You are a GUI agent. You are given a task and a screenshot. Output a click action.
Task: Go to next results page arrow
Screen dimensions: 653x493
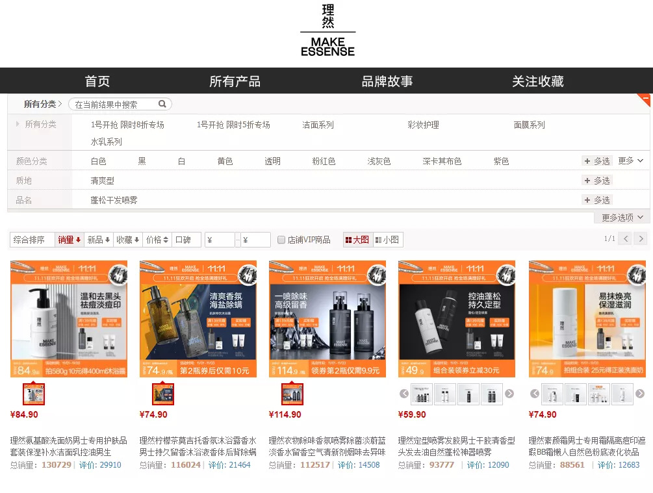pos(641,238)
